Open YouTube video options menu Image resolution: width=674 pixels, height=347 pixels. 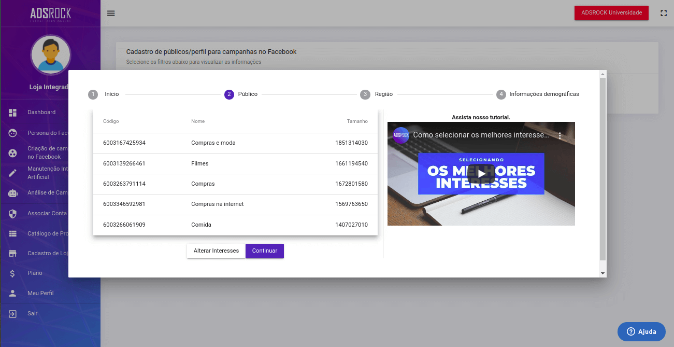pos(560,135)
